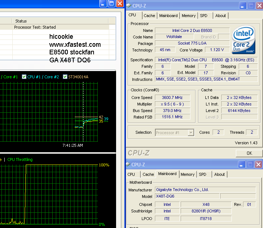Click the CPU-Z icon in the top window's title bar
The height and width of the screenshot is (228, 263).
click(x=130, y=5)
